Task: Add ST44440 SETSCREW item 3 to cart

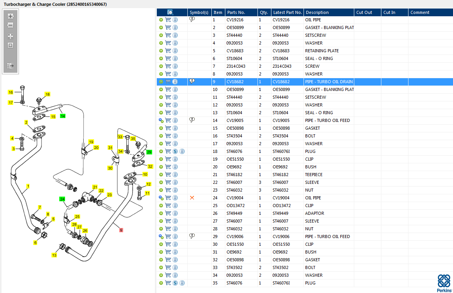Action: click(x=168, y=35)
